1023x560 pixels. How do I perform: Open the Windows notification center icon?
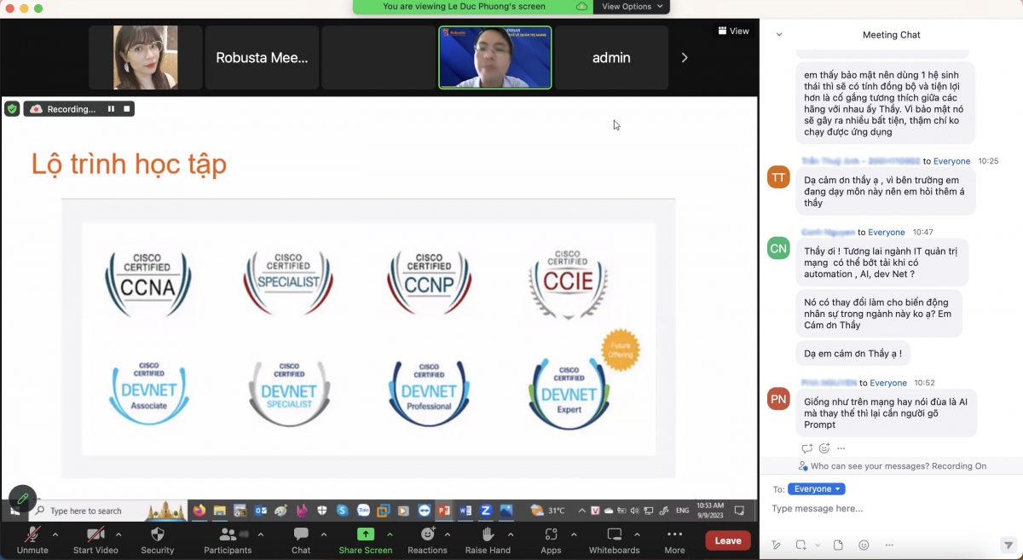pyautogui.click(x=740, y=511)
